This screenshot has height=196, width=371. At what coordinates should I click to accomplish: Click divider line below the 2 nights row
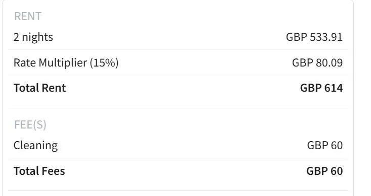pos(178,50)
